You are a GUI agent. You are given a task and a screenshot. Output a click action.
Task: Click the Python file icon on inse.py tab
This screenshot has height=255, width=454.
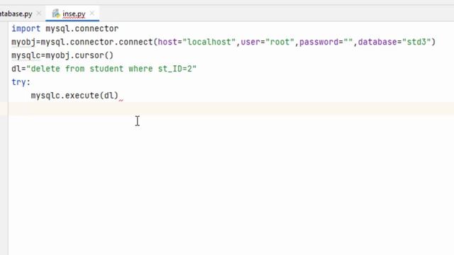tap(55, 13)
